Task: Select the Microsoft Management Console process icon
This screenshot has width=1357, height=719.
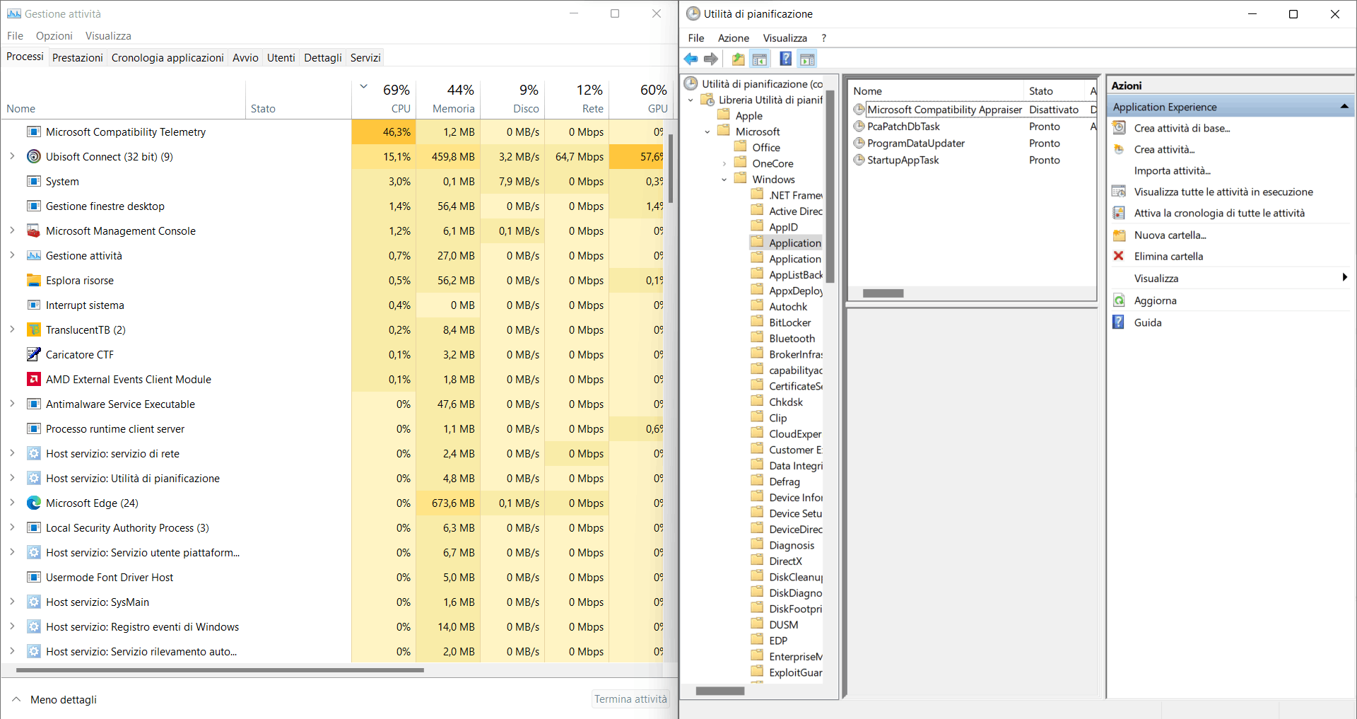Action: (33, 230)
